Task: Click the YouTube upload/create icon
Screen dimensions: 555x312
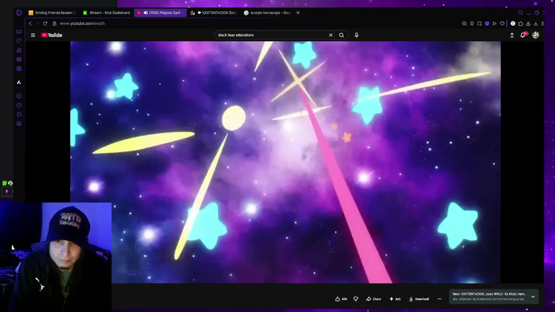Action: pyautogui.click(x=512, y=35)
